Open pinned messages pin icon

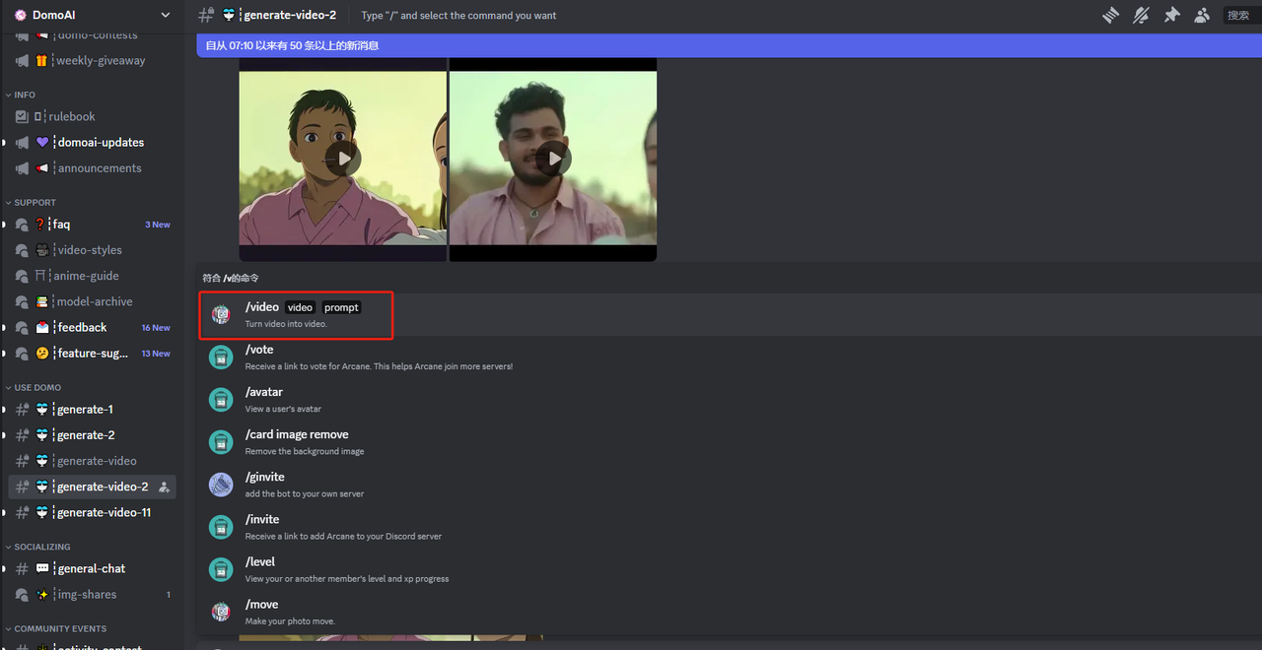(1171, 15)
